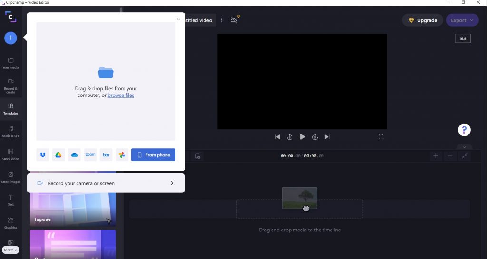
Task: Open the Stock video library
Action: [x=10, y=154]
